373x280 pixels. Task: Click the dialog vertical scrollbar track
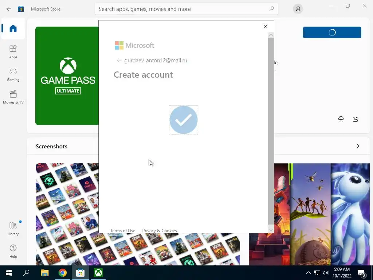pyautogui.click(x=271, y=131)
